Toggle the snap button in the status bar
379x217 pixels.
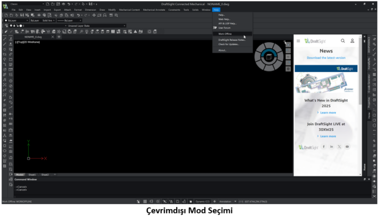[139, 201]
